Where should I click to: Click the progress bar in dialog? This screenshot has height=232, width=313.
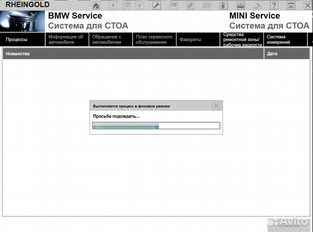[156, 126]
